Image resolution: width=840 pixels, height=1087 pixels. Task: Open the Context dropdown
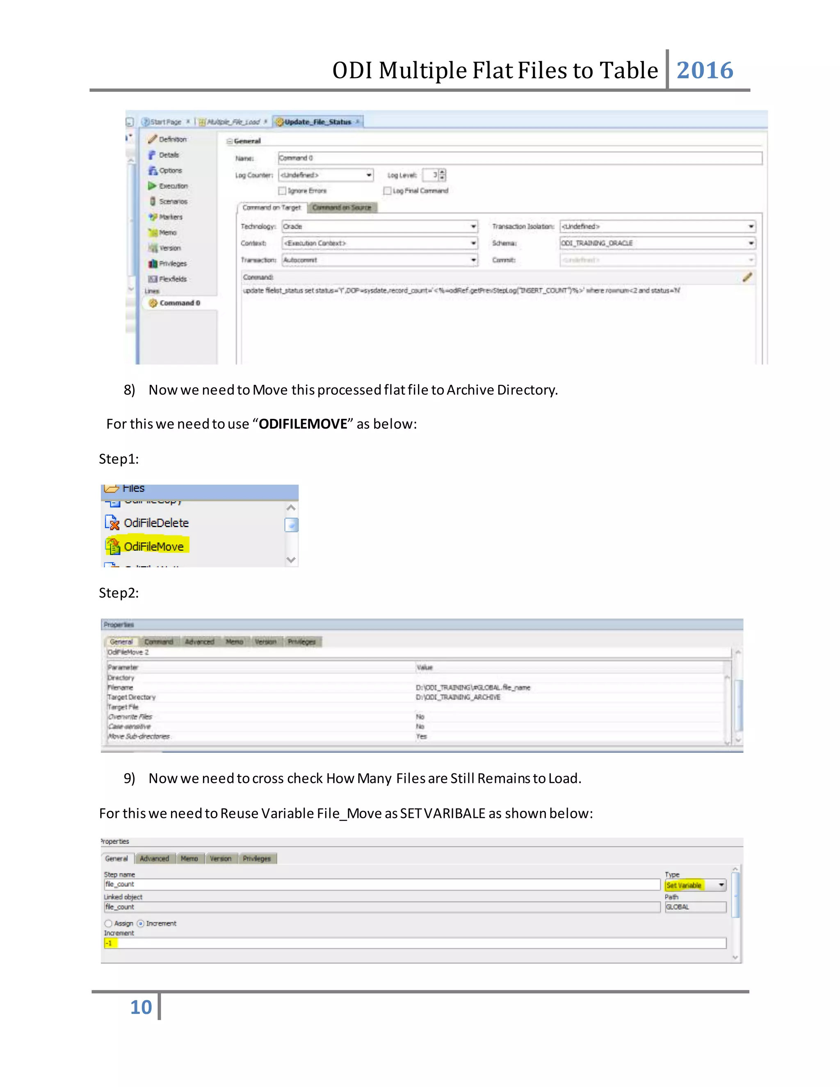click(380, 243)
